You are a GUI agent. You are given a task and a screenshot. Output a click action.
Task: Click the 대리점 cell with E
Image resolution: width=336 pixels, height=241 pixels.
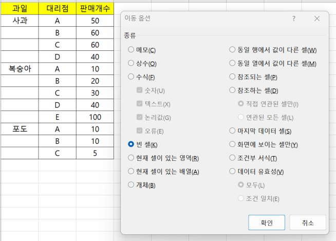click(x=58, y=117)
